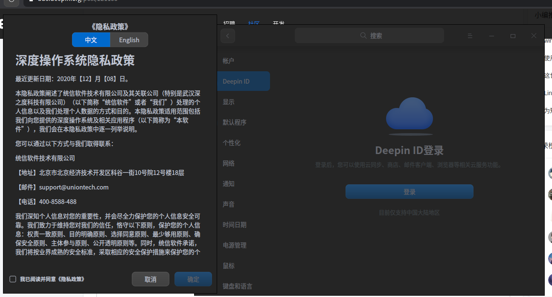Click the back arrow in settings window
This screenshot has width=552, height=297.
tap(228, 36)
